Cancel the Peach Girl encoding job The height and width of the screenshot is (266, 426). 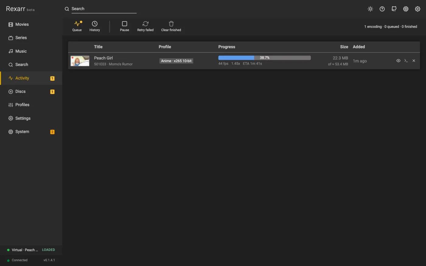414,61
